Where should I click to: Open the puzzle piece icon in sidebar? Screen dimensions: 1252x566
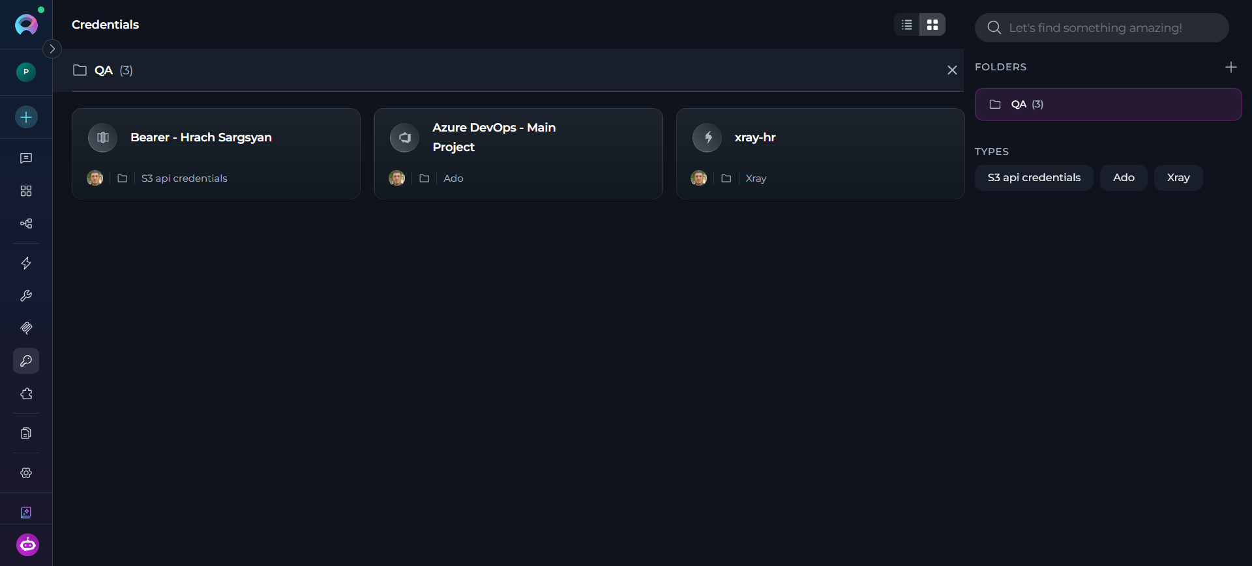(26, 394)
